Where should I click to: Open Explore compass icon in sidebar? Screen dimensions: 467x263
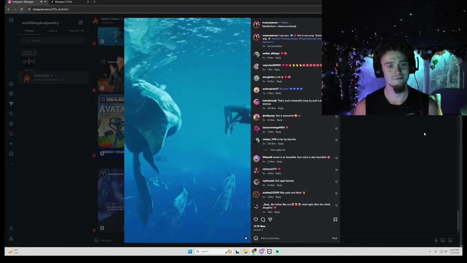point(11,124)
